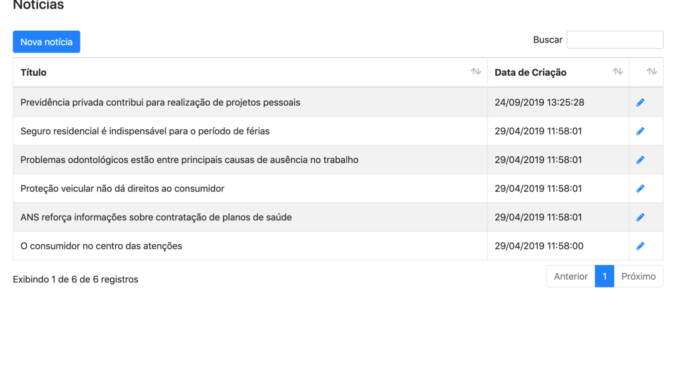Toggle sort arrows on actions column
This screenshot has width=675, height=384.
(x=652, y=71)
